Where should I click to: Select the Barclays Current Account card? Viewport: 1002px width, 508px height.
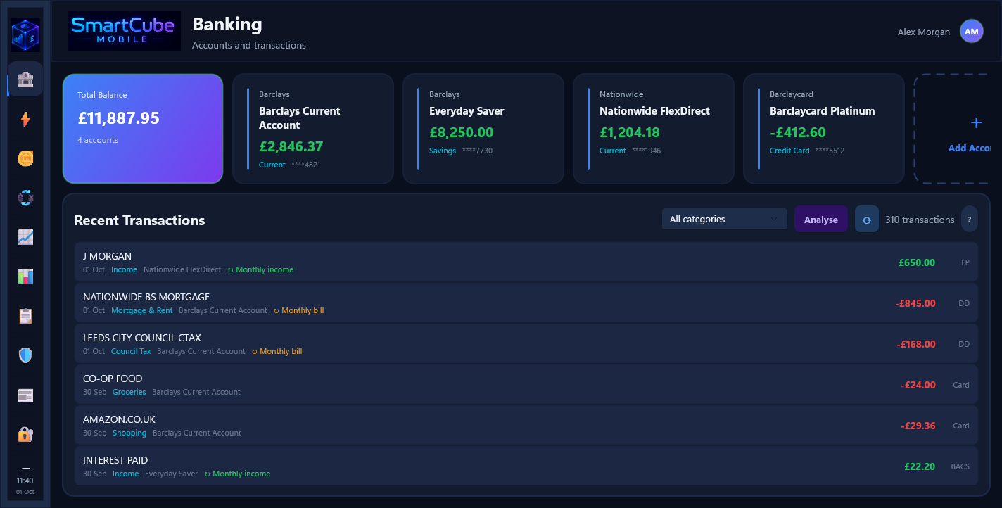(x=313, y=129)
